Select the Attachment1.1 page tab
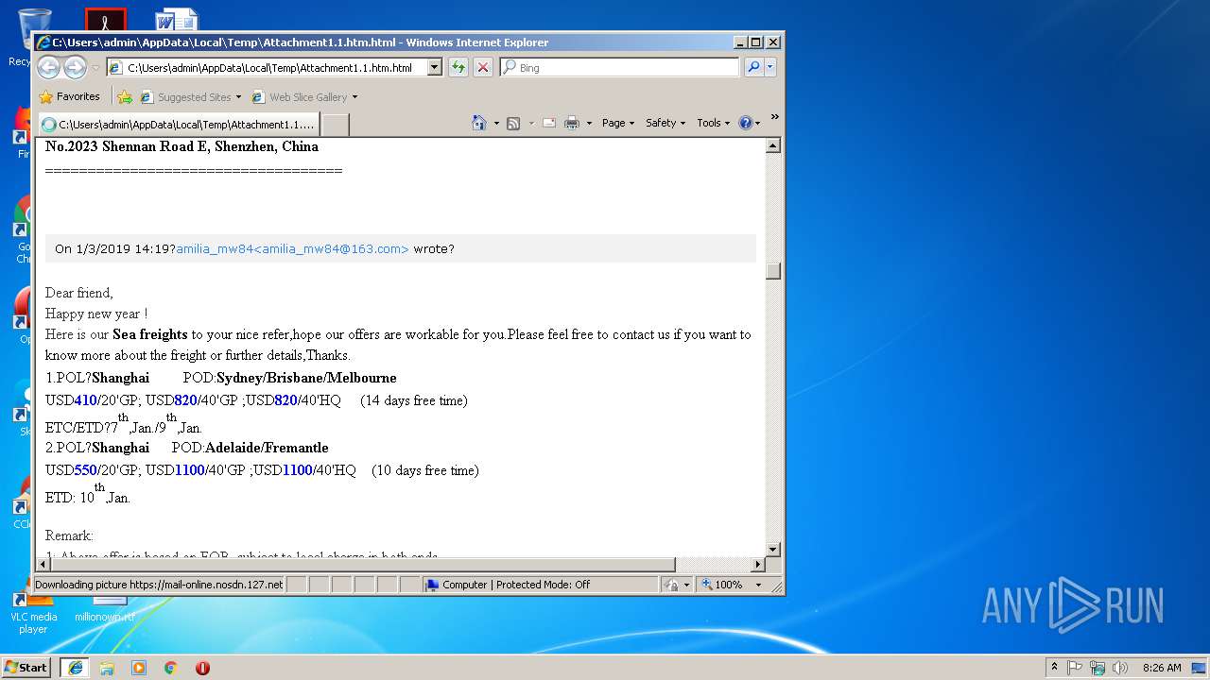The height and width of the screenshot is (680, 1210). pos(178,125)
